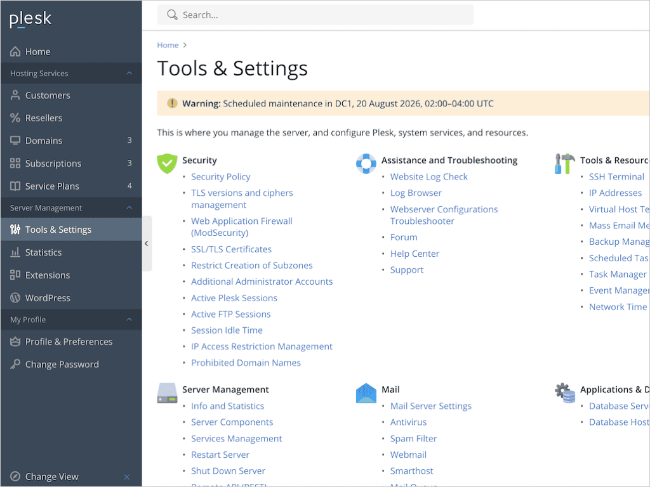Click the Security green shield icon
The image size is (650, 487).
point(167,163)
